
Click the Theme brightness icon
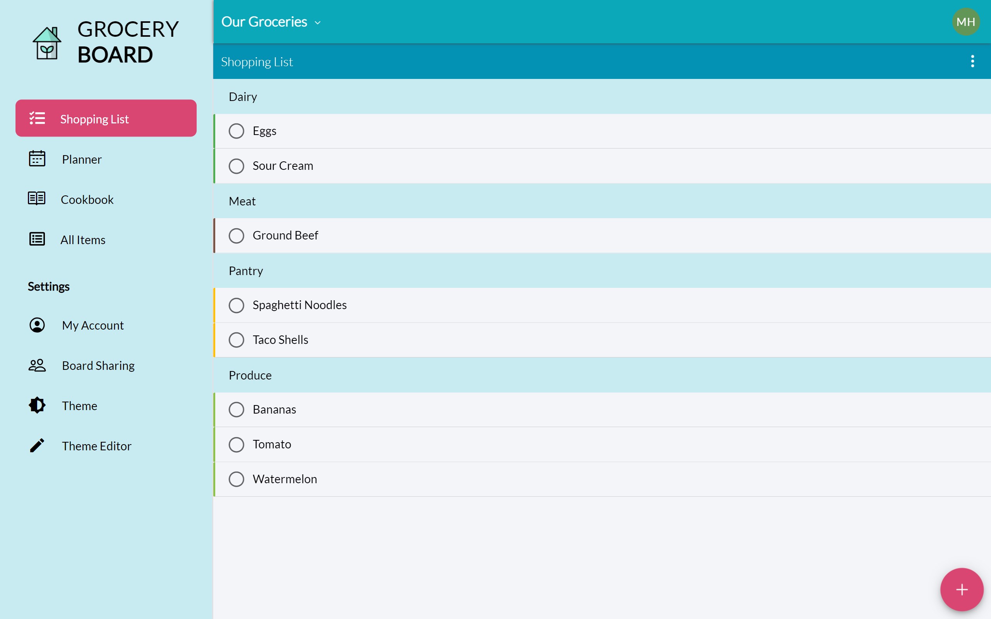tap(36, 405)
